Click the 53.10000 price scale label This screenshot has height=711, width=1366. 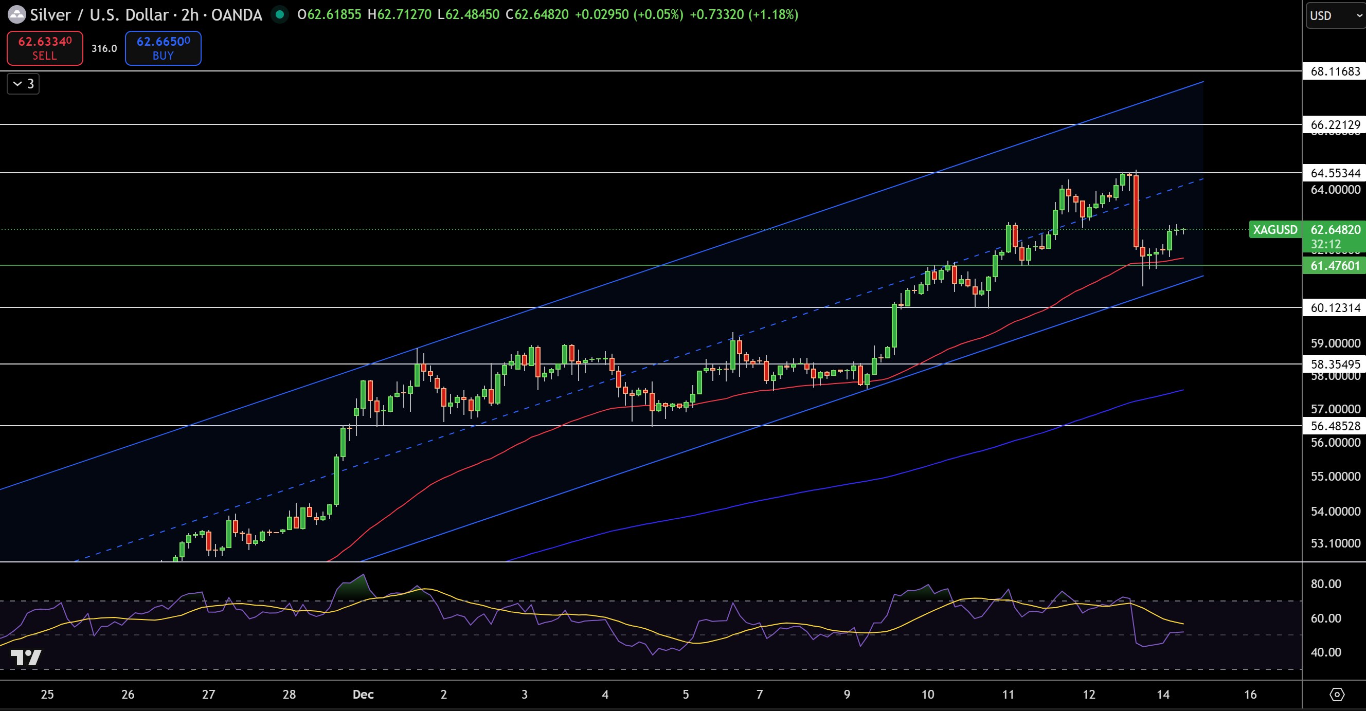(x=1335, y=543)
